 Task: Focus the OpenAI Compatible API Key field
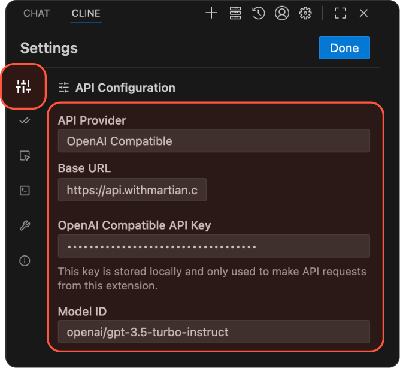point(214,246)
